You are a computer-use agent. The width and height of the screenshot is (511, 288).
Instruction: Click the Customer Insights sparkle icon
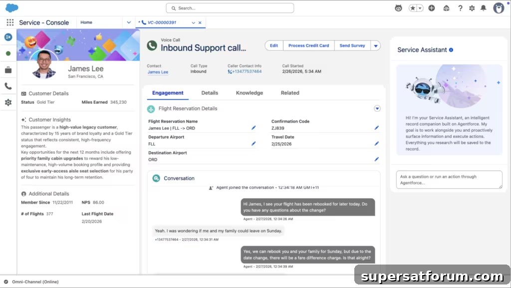[x=23, y=120]
